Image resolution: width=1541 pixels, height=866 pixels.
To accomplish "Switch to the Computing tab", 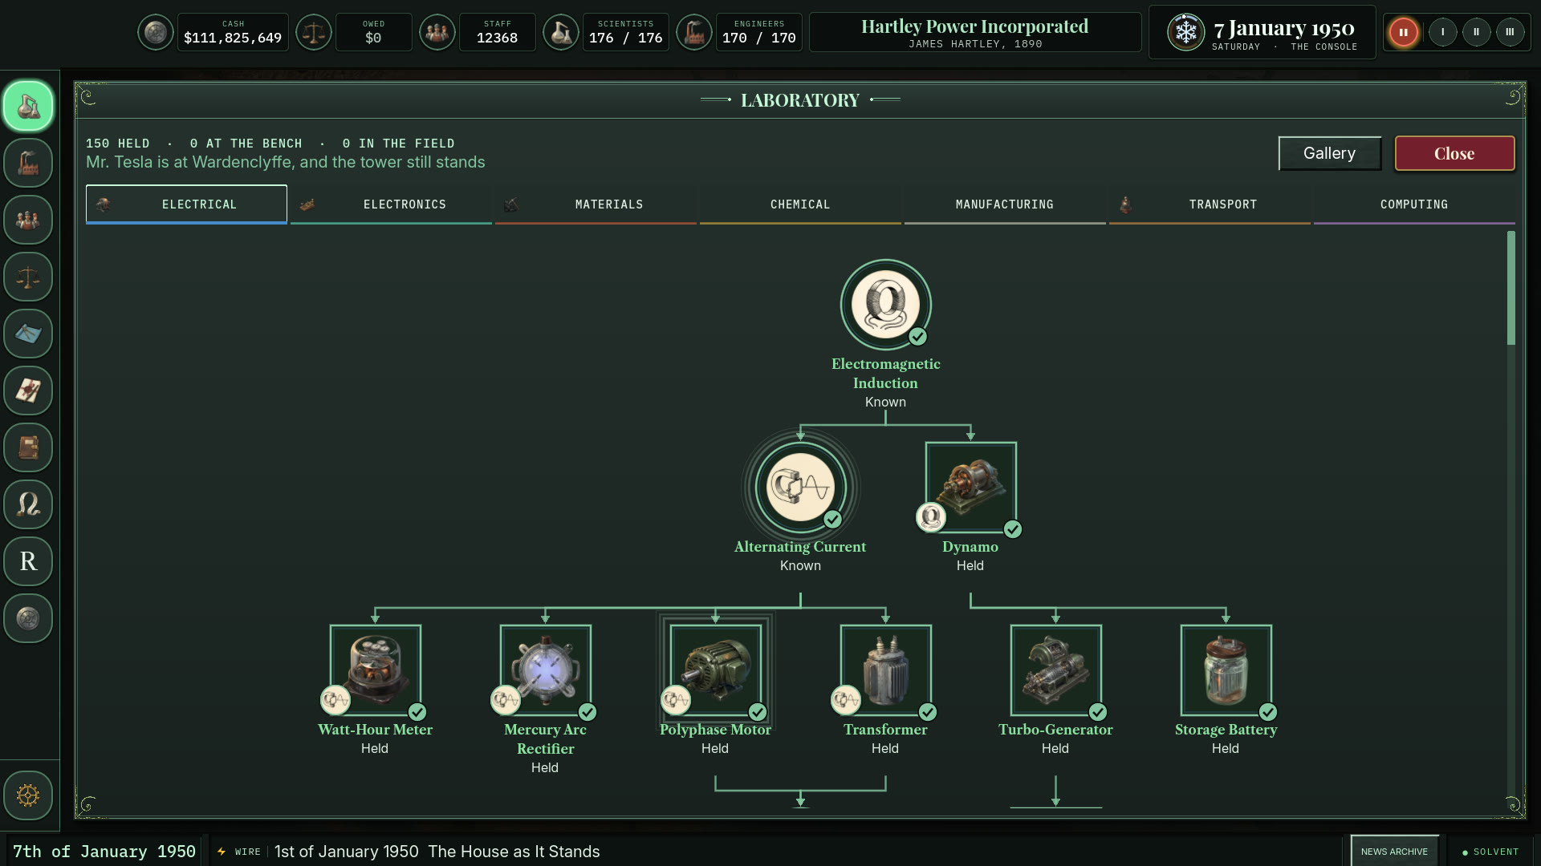I will pos(1414,204).
